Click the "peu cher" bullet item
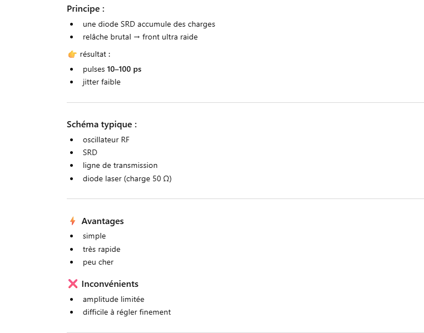Viewport: 424px width, 333px height. 98,262
